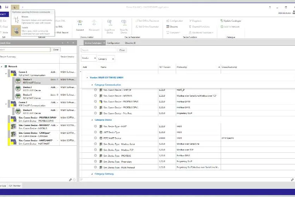Sort by FDT Version column header
The width and height of the screenshot is (295, 197).
[x=167, y=67]
